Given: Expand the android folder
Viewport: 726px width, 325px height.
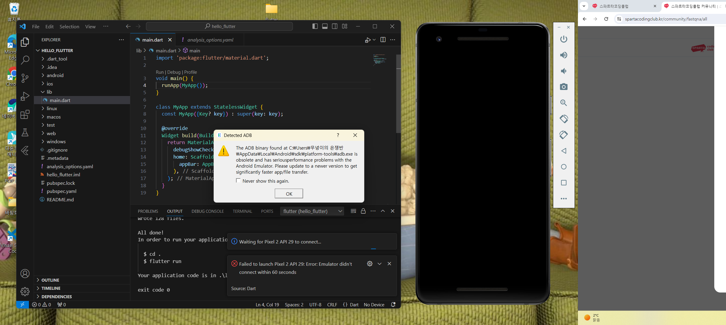Looking at the screenshot, I should (x=82, y=75).
